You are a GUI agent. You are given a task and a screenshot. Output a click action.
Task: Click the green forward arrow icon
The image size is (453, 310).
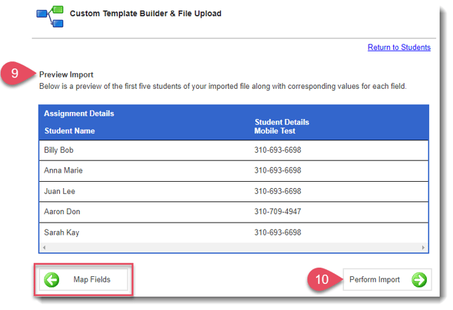coord(419,280)
